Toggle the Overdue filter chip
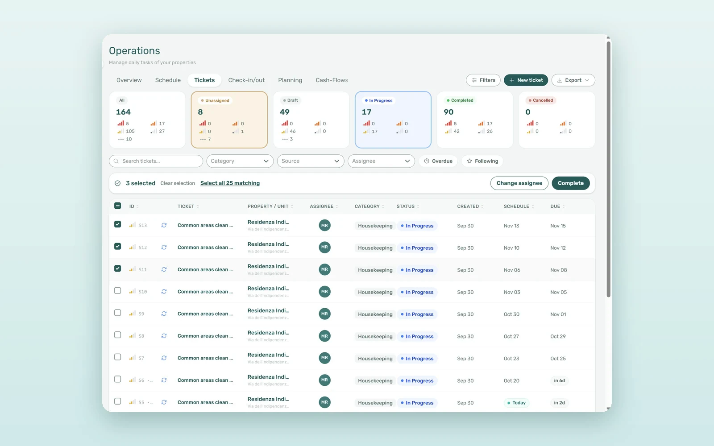 [438, 161]
